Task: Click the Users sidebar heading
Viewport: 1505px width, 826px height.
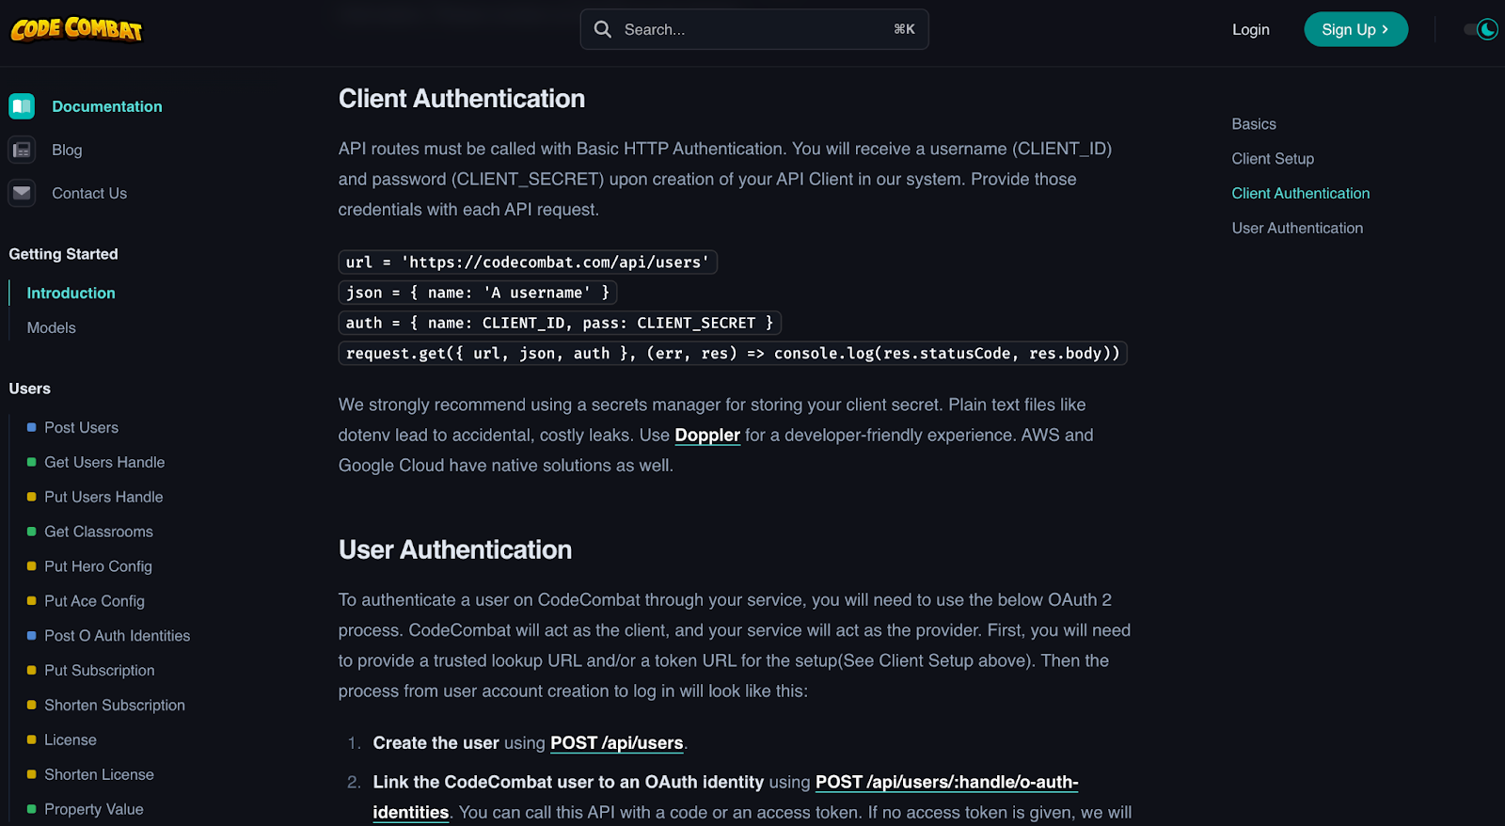Action: (29, 389)
